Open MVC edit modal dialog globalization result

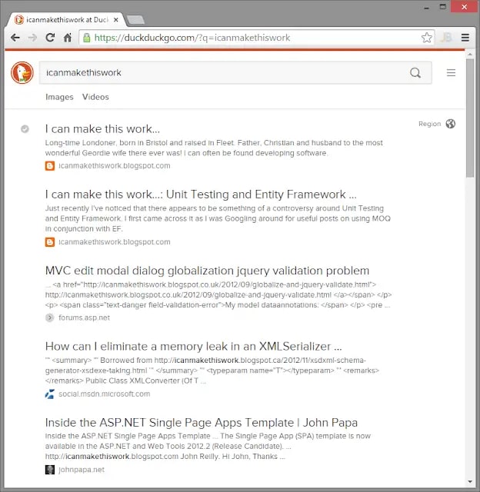coord(207,271)
